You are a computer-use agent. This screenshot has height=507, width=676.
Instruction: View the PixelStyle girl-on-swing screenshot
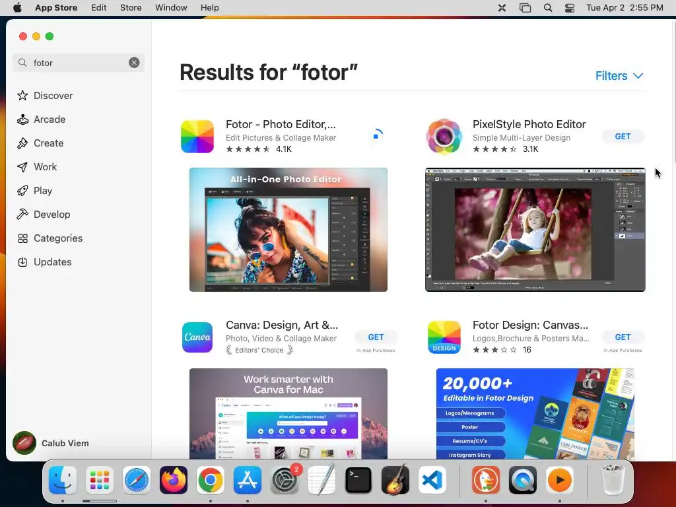point(535,229)
